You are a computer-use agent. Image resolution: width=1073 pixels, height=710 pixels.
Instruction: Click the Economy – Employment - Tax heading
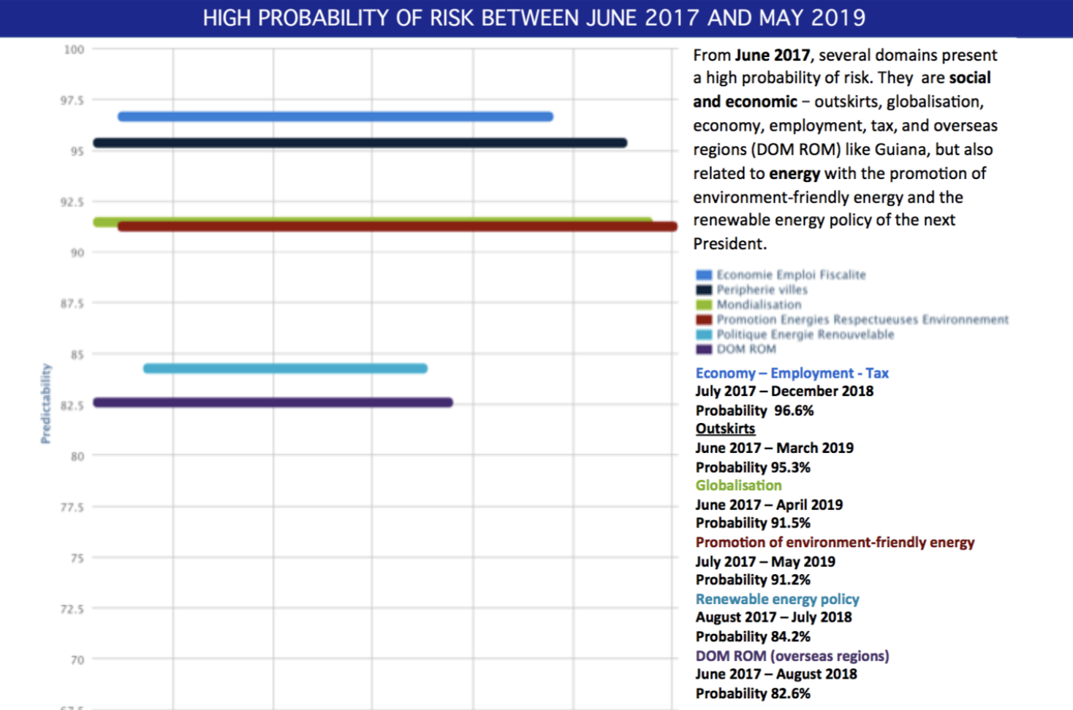point(792,373)
